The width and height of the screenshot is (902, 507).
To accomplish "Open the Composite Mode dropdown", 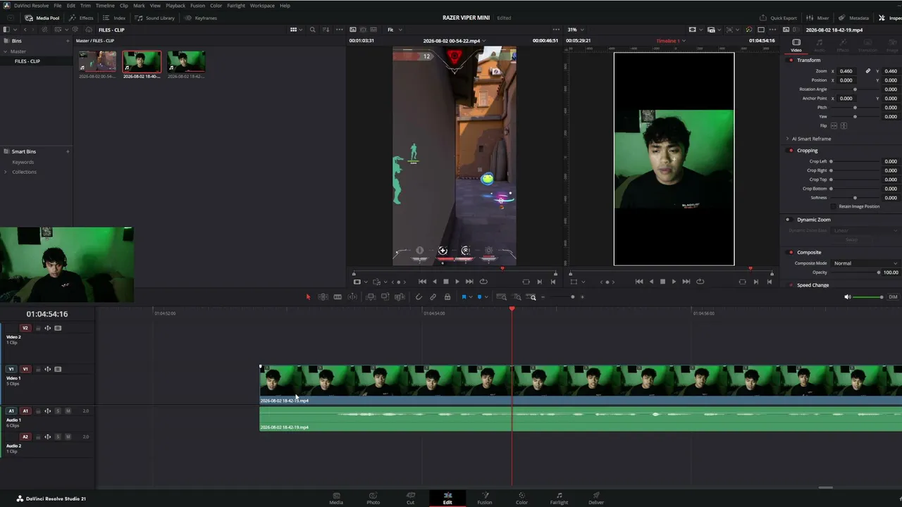I will pos(865,263).
